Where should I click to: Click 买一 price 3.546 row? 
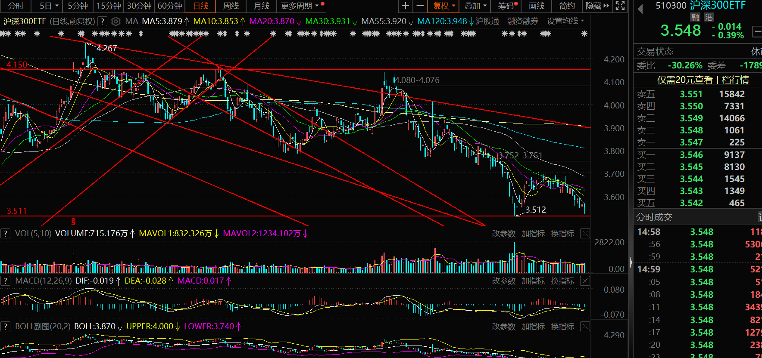pos(698,155)
